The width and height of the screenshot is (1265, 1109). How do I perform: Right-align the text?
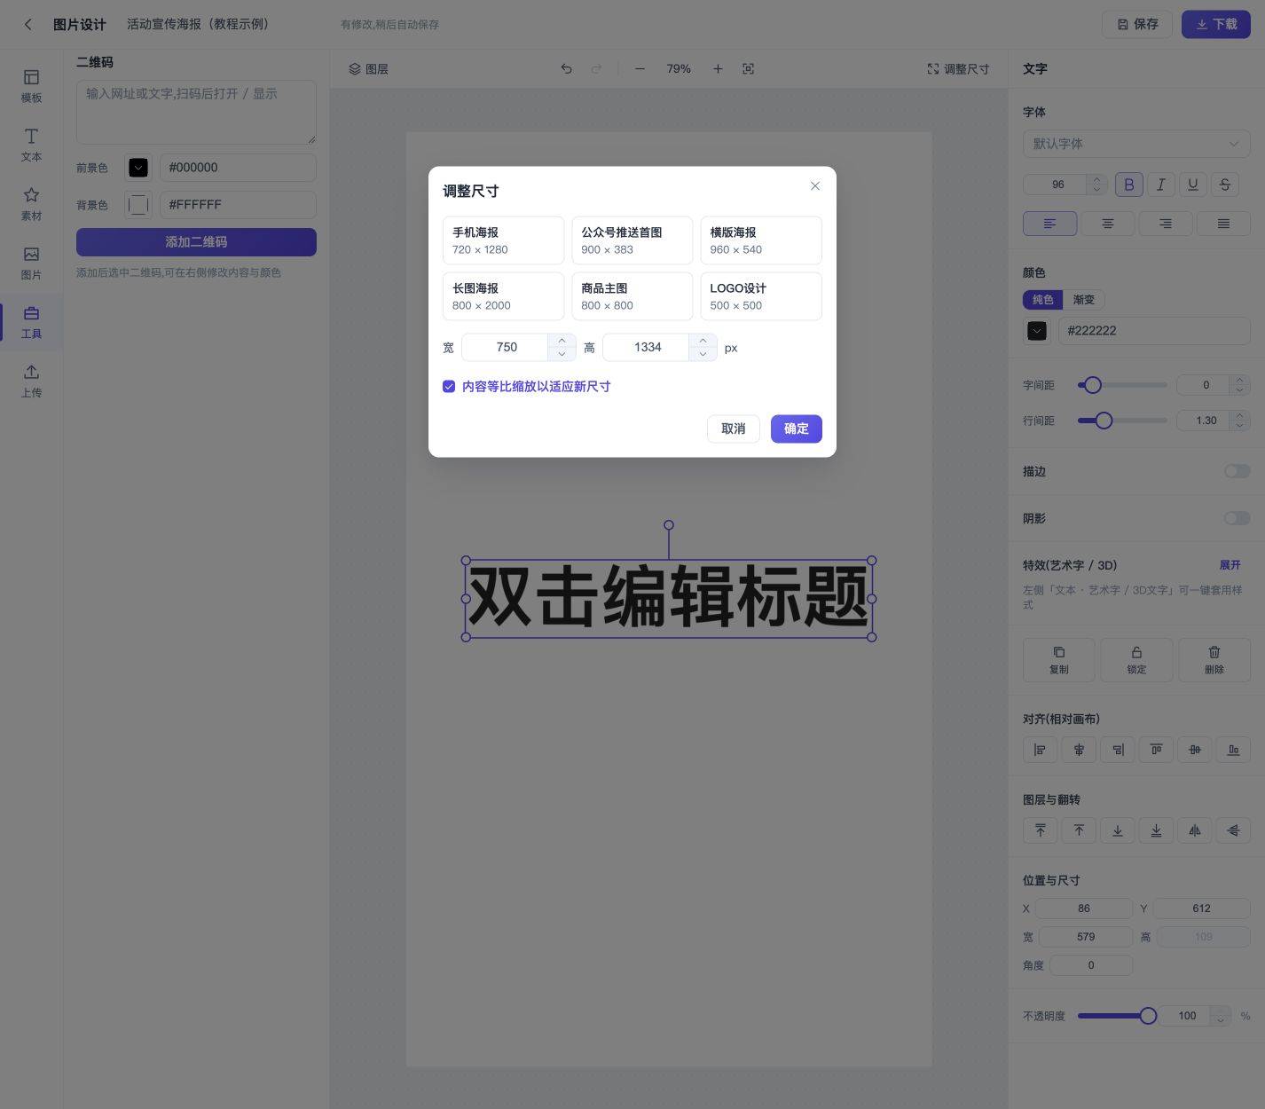[1166, 224]
